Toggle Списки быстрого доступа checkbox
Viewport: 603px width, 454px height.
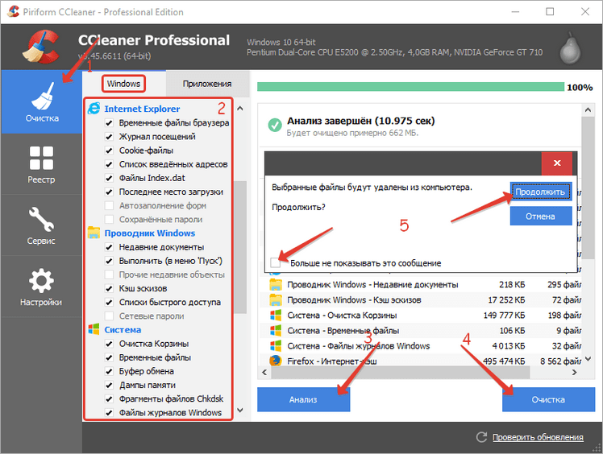[109, 303]
